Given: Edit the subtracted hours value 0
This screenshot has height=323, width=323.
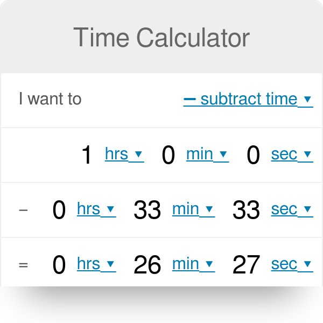Looking at the screenshot, I should click(59, 210).
